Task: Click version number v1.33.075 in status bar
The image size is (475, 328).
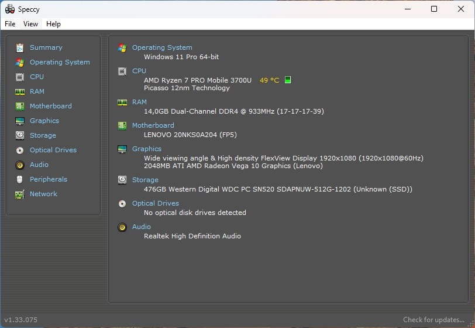Action: [21, 320]
